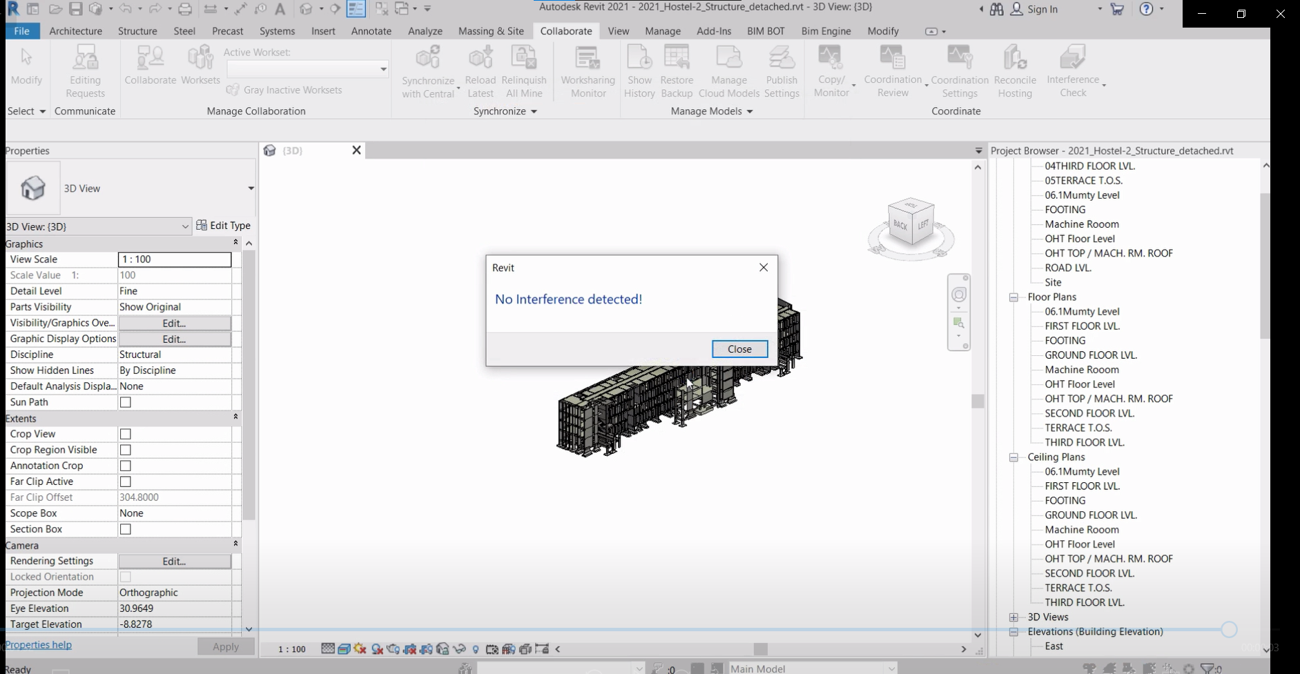Viewport: 1300px width, 674px height.
Task: Select the Modify arrow tool
Action: [26, 66]
